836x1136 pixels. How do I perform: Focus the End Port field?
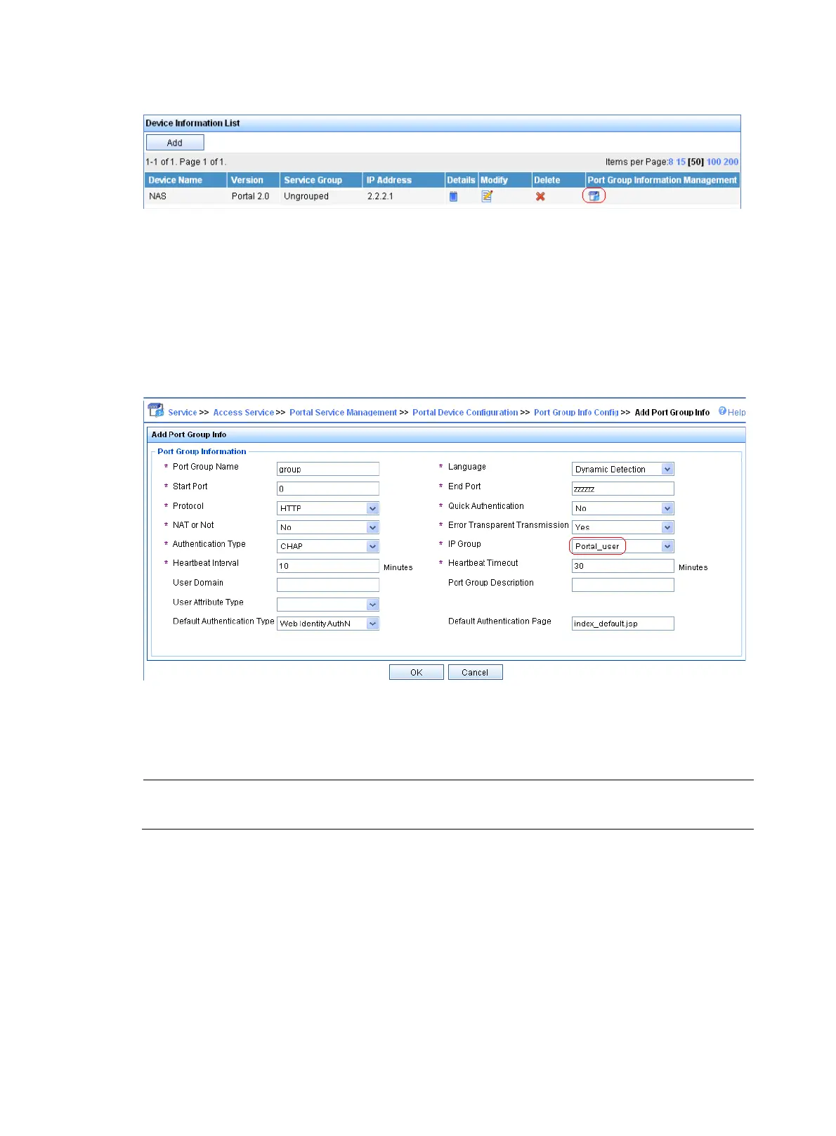[x=623, y=489]
